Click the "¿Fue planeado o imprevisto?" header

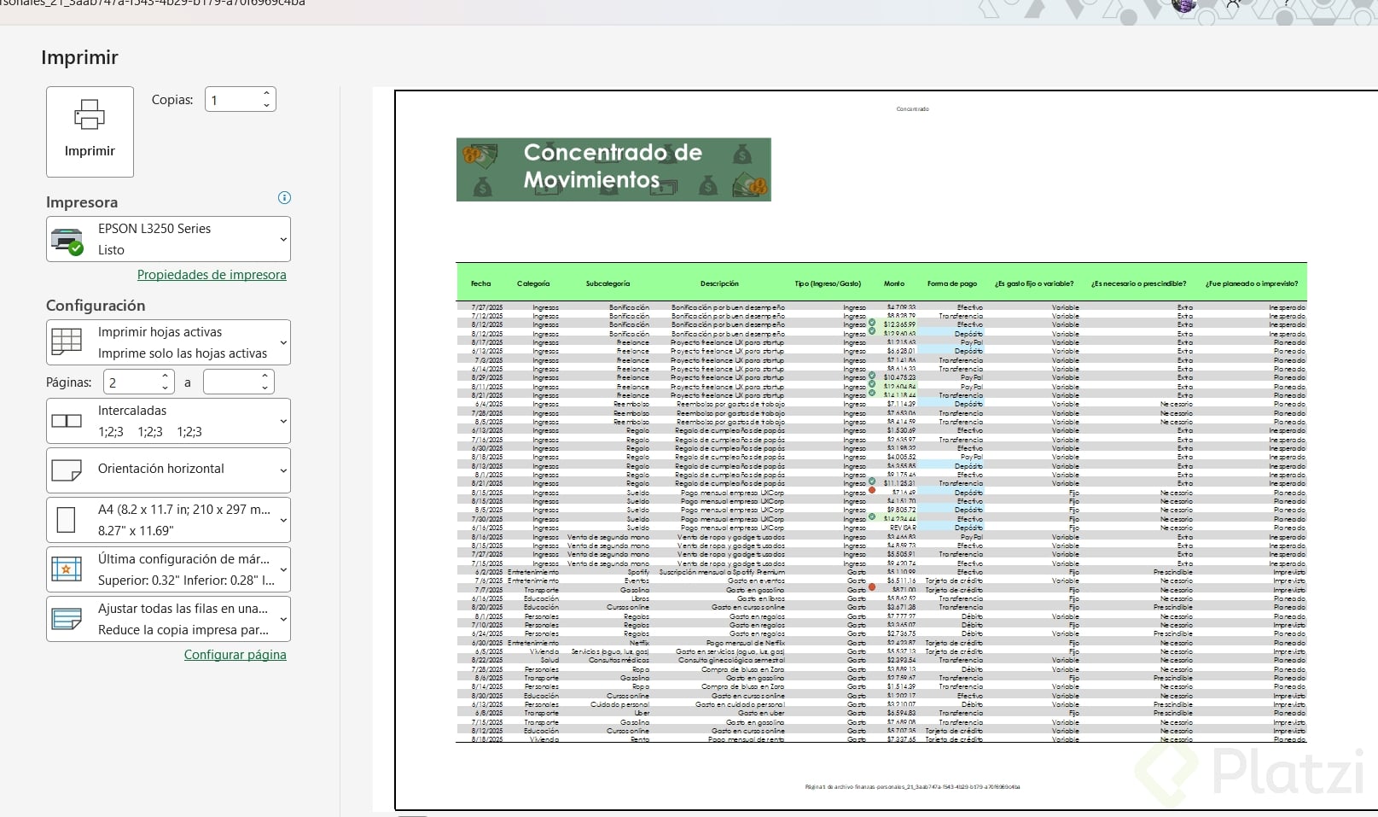(x=1252, y=283)
